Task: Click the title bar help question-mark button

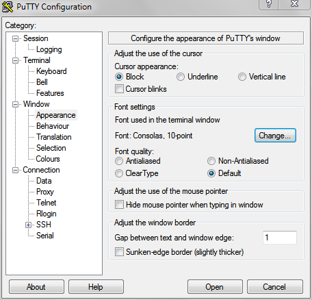Action: tap(269, 4)
